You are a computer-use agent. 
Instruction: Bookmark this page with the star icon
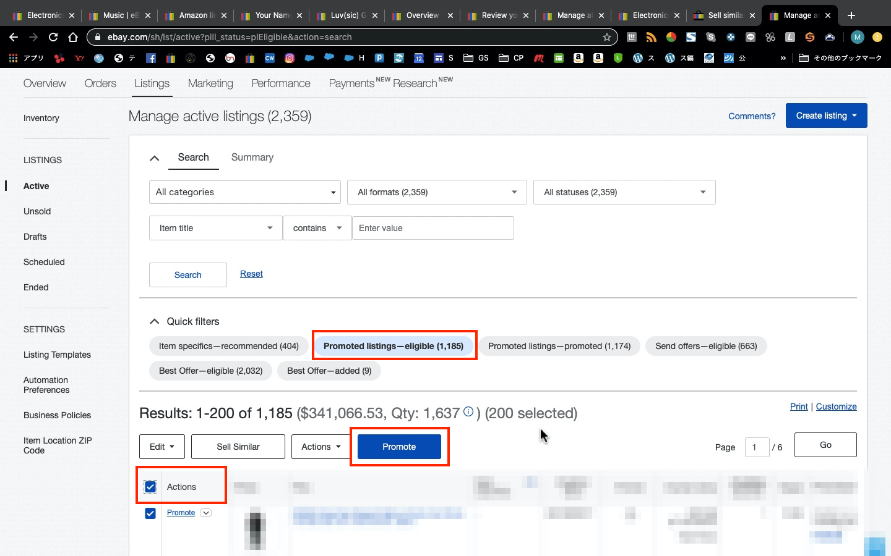(606, 37)
